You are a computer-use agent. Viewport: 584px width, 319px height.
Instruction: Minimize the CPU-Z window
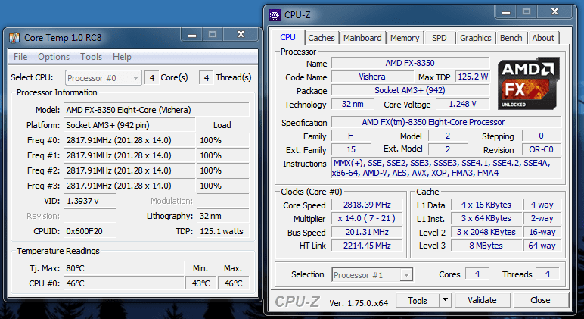[506, 12]
